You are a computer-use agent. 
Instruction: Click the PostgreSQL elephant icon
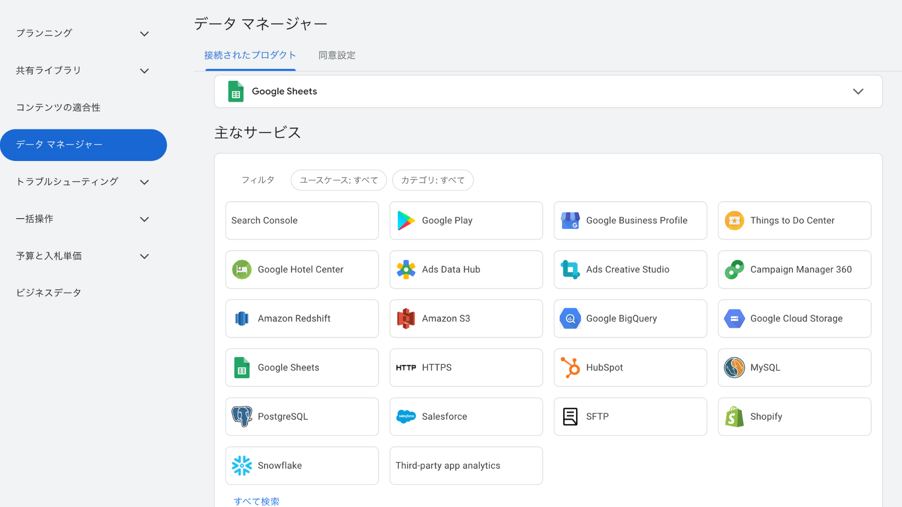(x=241, y=417)
